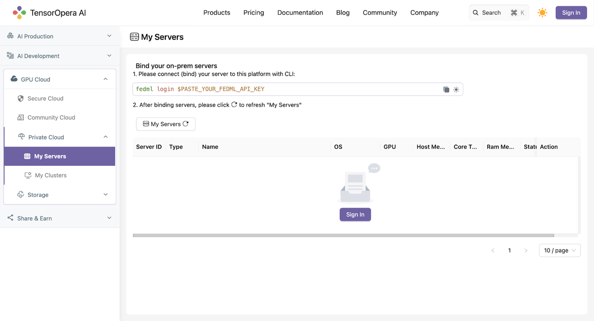Click the ⌘ K shortcut badge

tap(517, 13)
